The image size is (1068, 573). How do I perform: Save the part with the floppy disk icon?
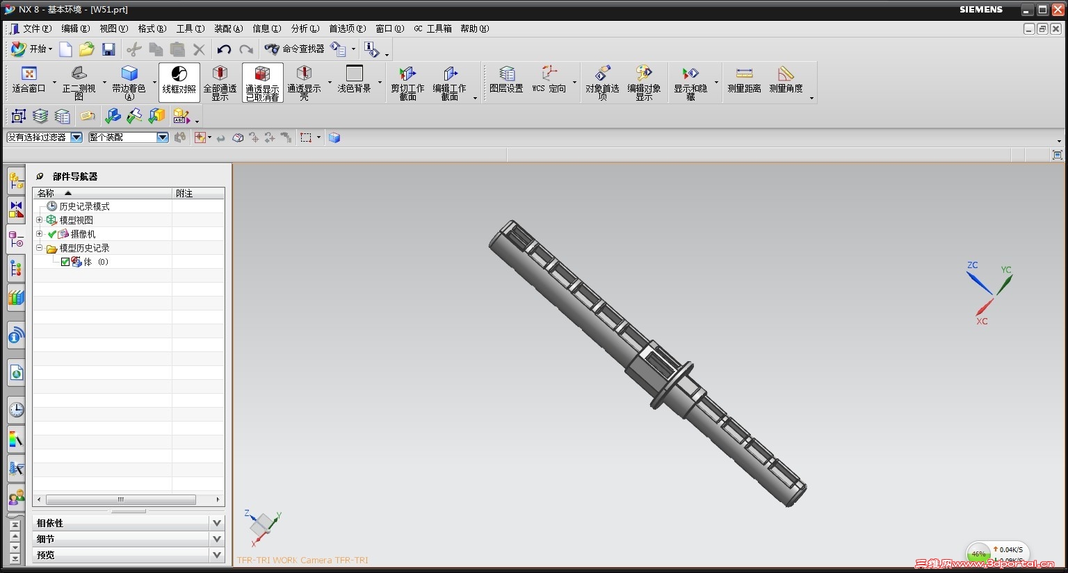click(x=108, y=49)
